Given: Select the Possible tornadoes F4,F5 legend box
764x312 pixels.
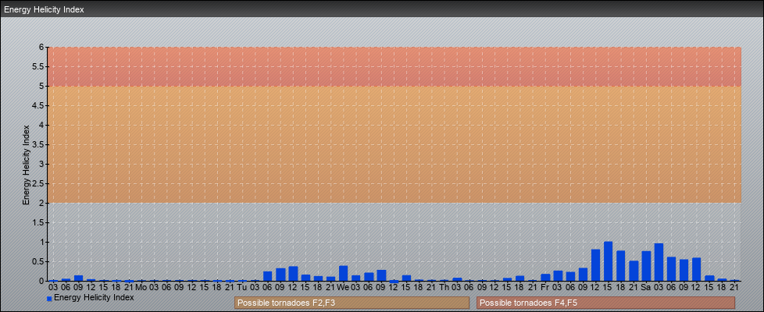Looking at the screenshot, I should pyautogui.click(x=605, y=303).
